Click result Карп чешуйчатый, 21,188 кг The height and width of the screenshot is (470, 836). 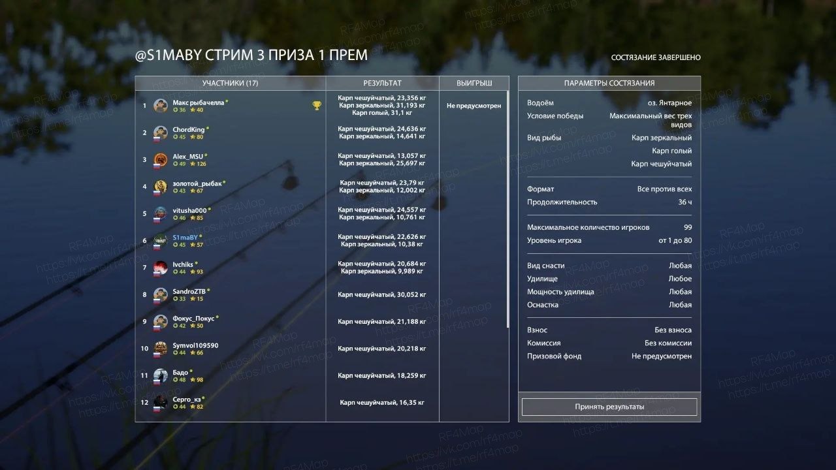point(382,321)
